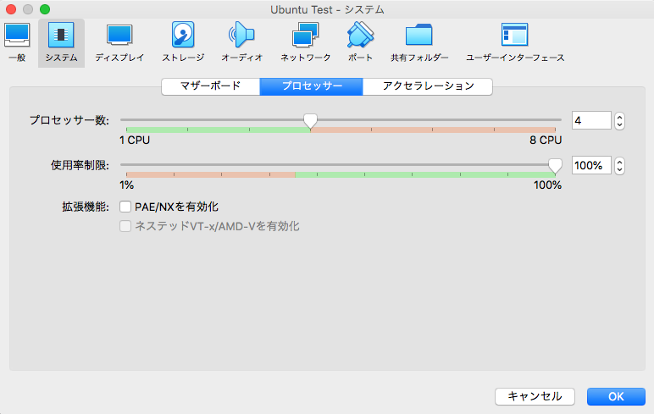This screenshot has width=654, height=414.
Task: Click the 使用率制限 slider handle
Action: [555, 166]
